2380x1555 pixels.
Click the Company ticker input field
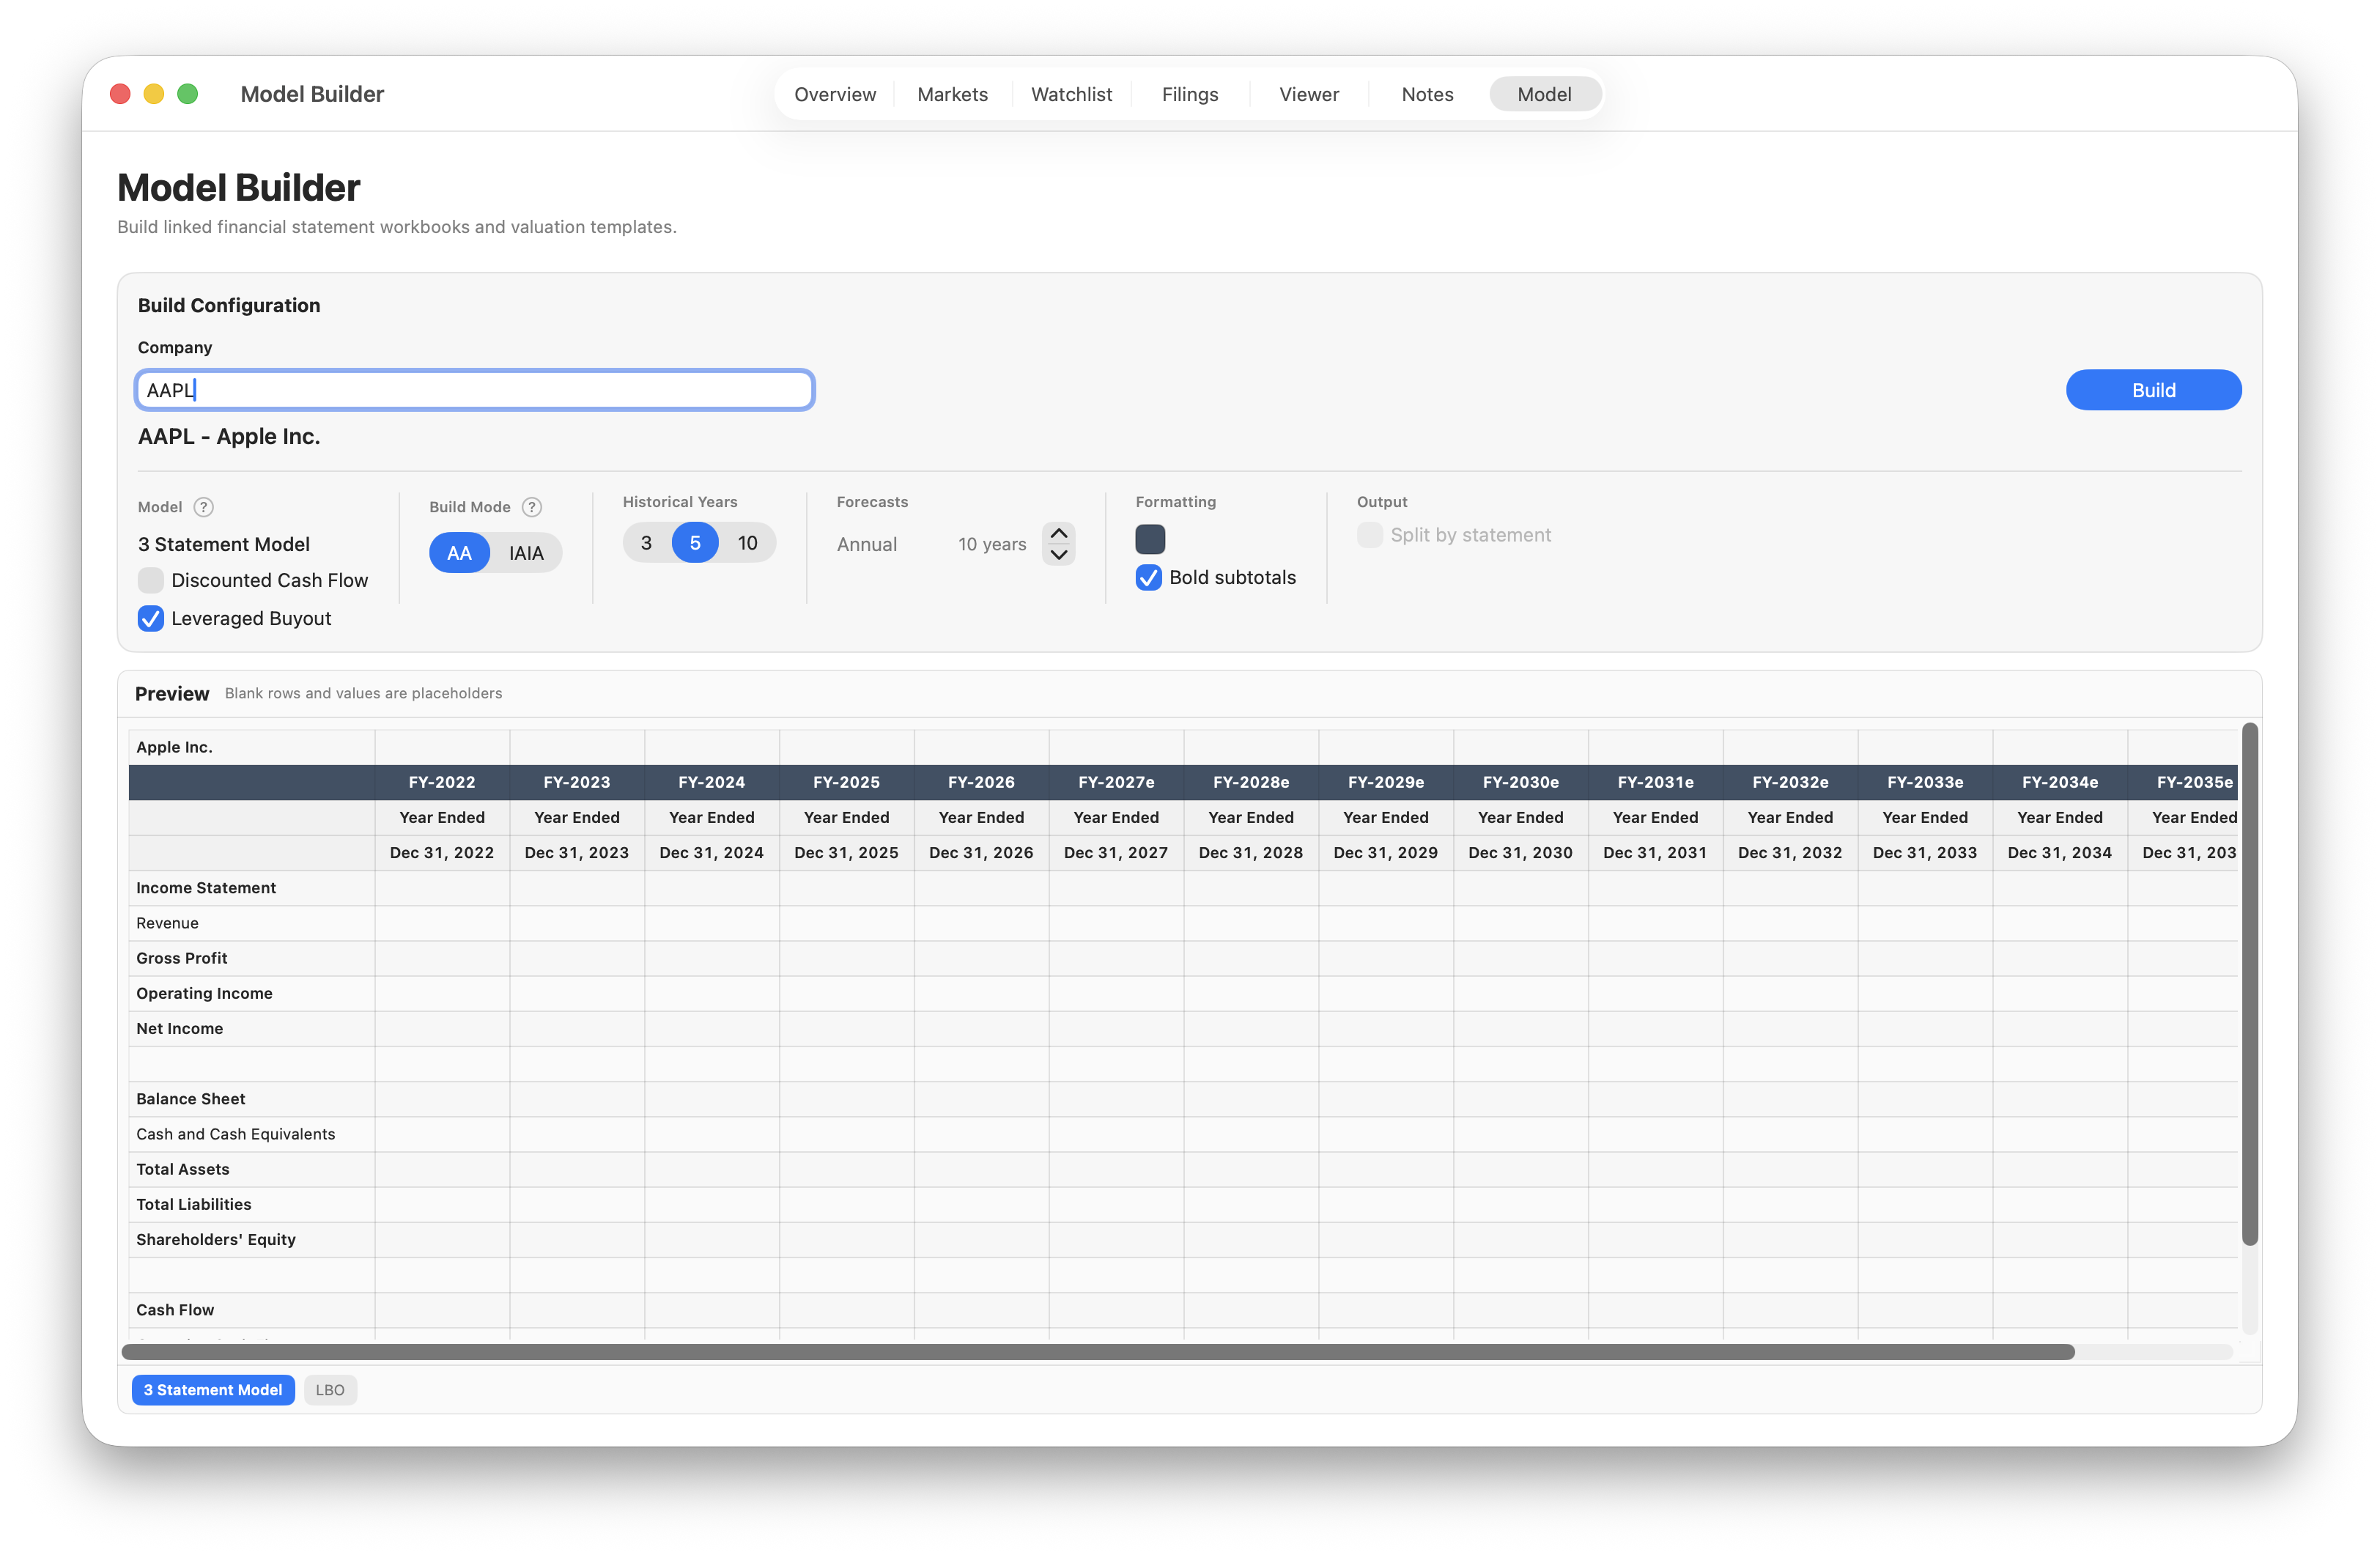475,390
